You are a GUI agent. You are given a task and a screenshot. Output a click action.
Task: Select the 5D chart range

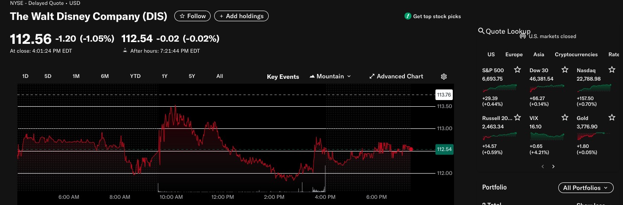48,76
